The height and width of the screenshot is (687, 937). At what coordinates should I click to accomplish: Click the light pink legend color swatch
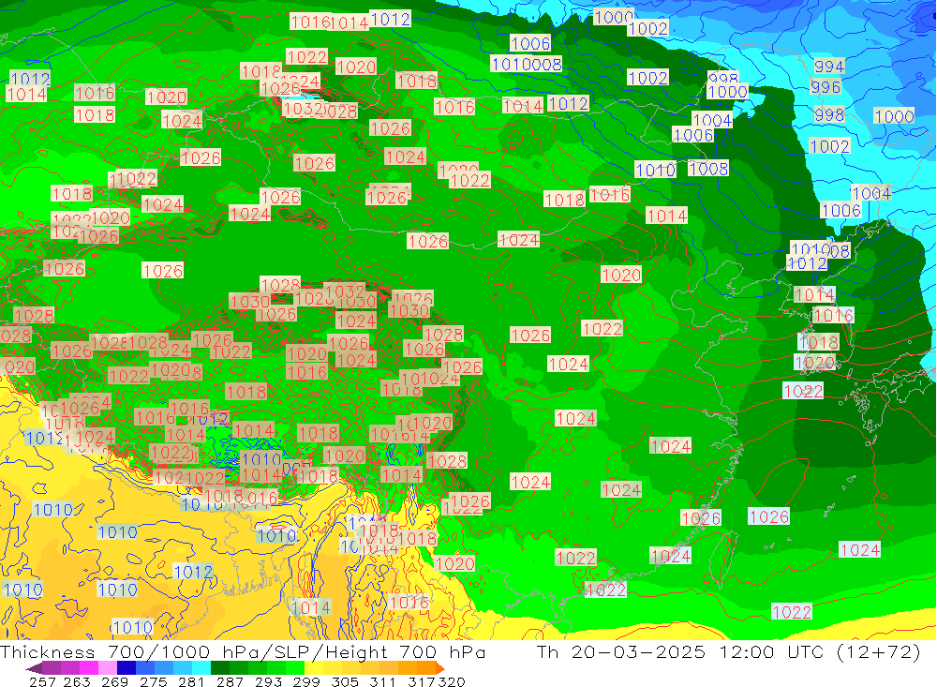108,668
